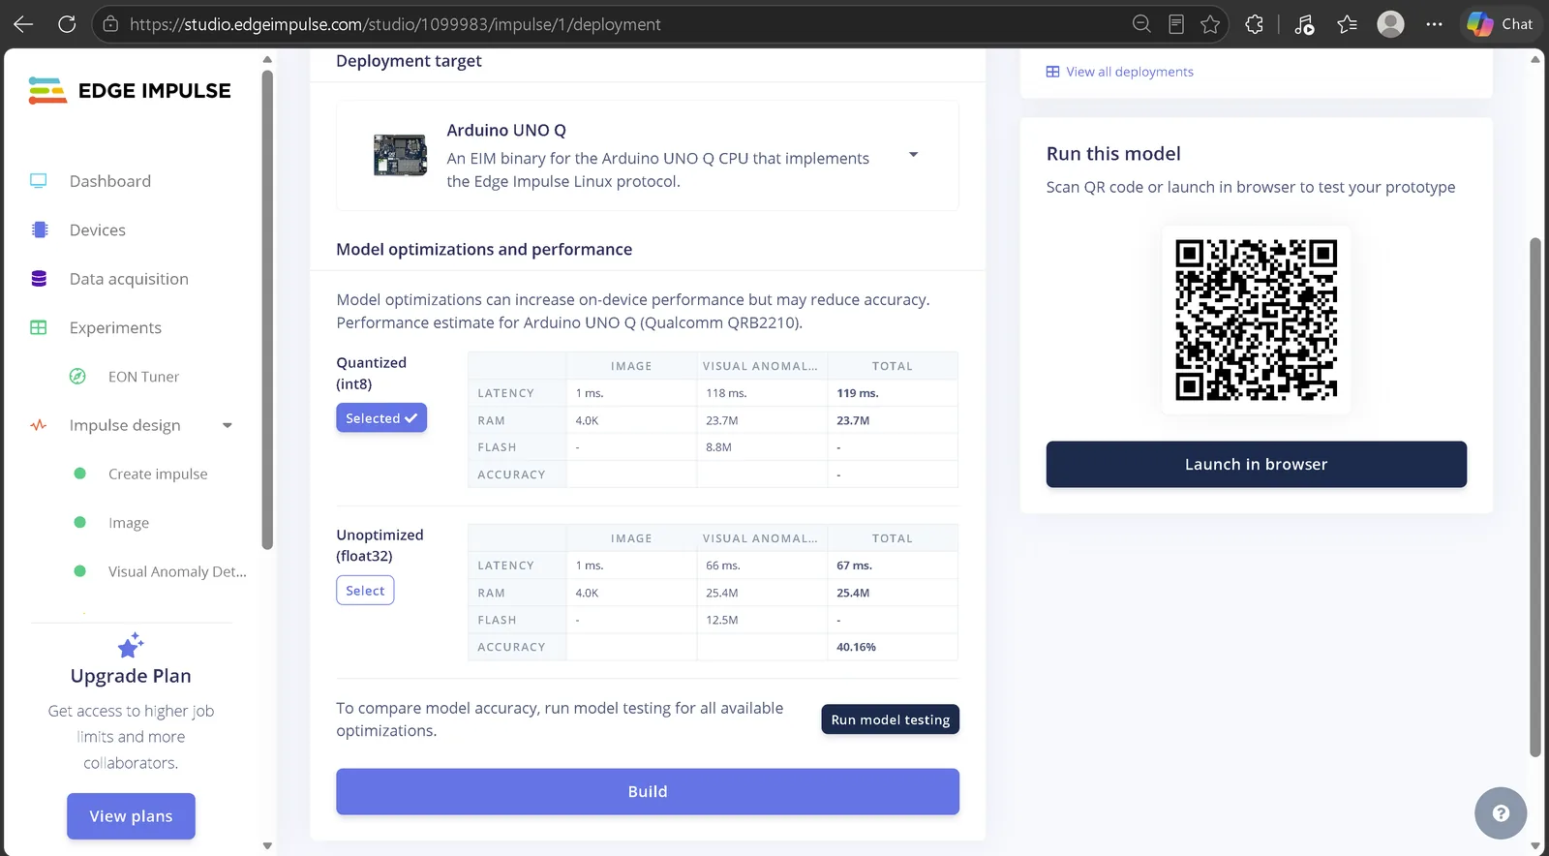Click the Build button
This screenshot has height=856, width=1549.
pos(648,791)
